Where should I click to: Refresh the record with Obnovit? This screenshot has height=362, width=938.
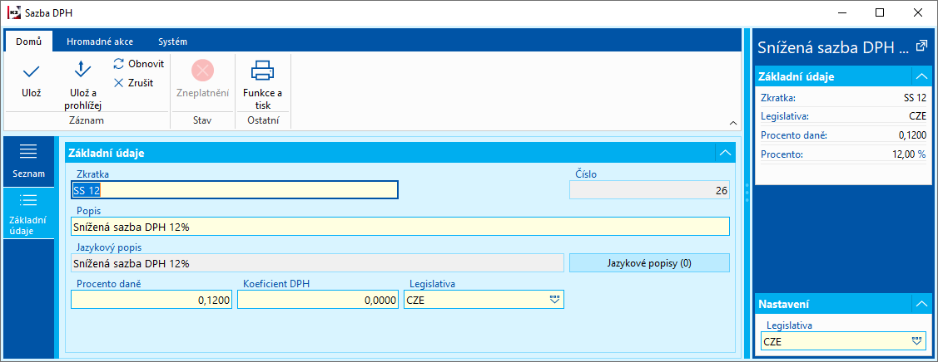(x=138, y=63)
